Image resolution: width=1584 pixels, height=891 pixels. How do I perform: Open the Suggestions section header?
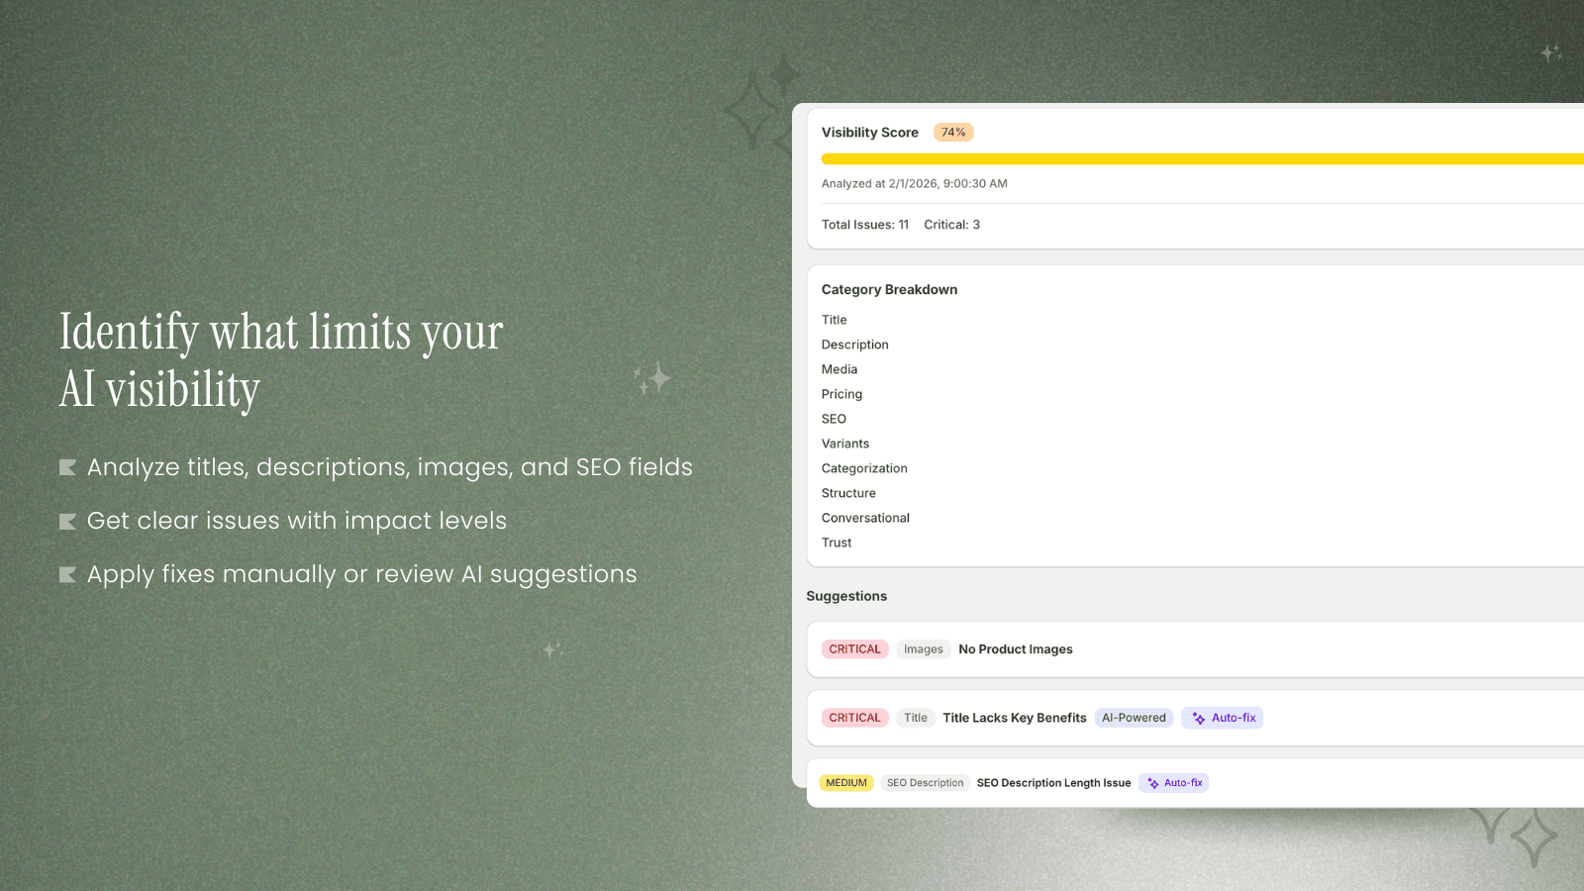pyautogui.click(x=846, y=595)
